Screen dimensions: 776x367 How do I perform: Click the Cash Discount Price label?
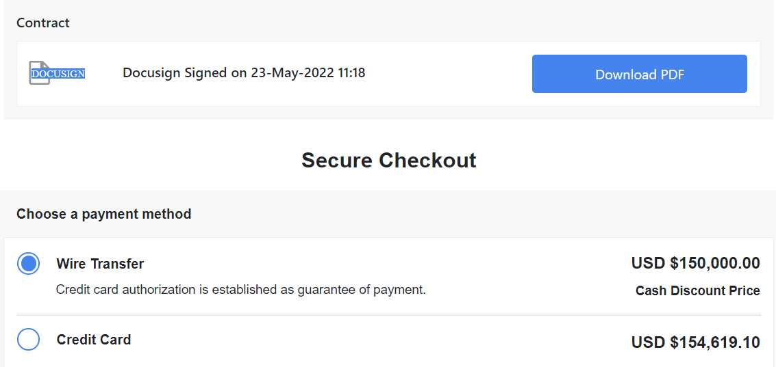pyautogui.click(x=697, y=290)
